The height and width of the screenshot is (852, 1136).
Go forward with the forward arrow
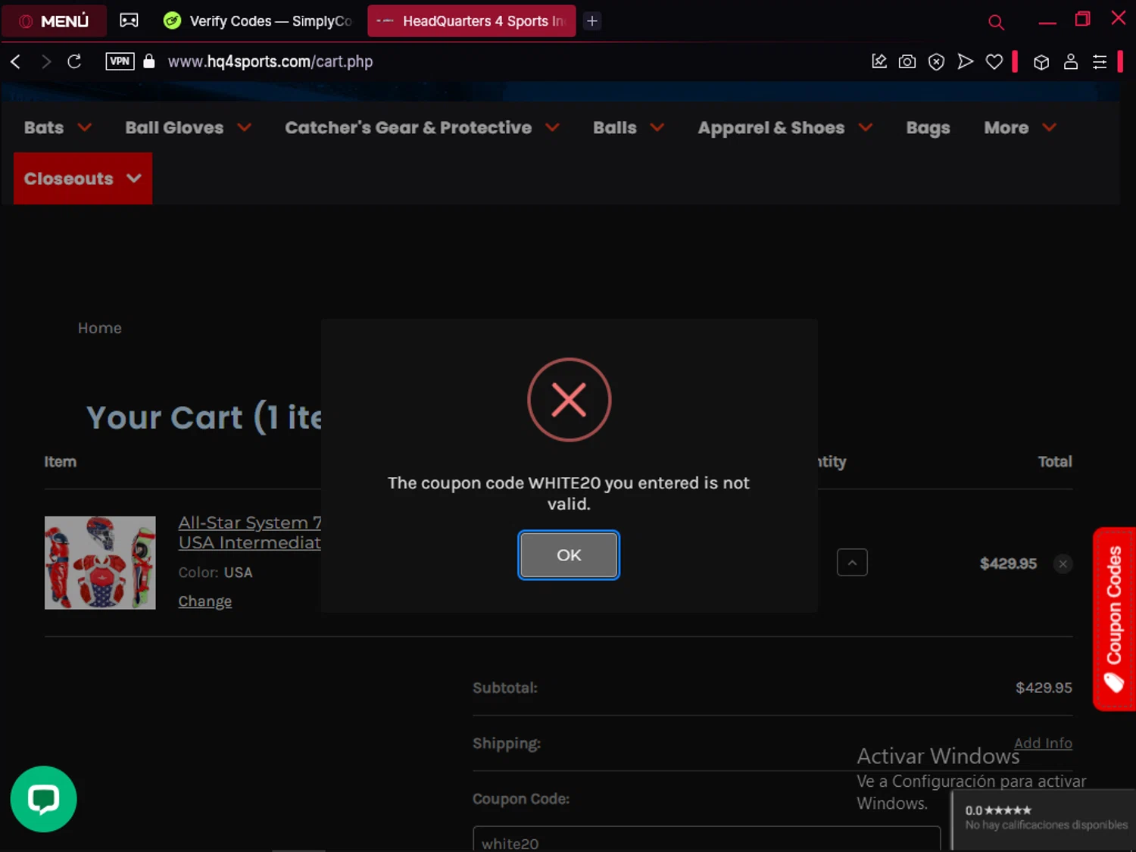coord(45,61)
